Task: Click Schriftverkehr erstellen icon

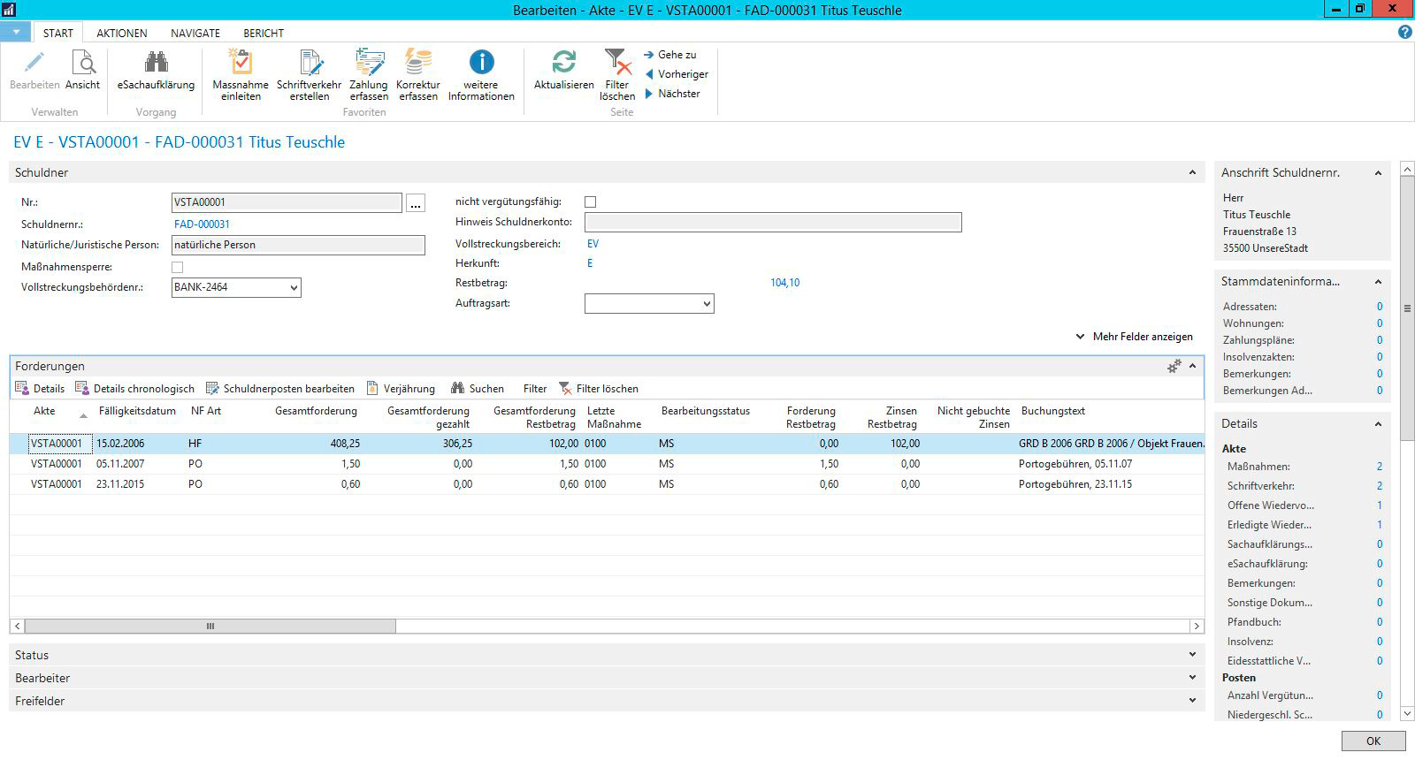Action: [309, 63]
